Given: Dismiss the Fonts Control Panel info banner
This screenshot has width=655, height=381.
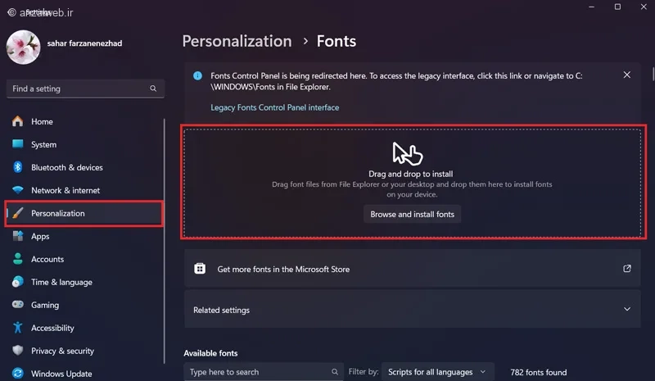Looking at the screenshot, I should [x=626, y=75].
